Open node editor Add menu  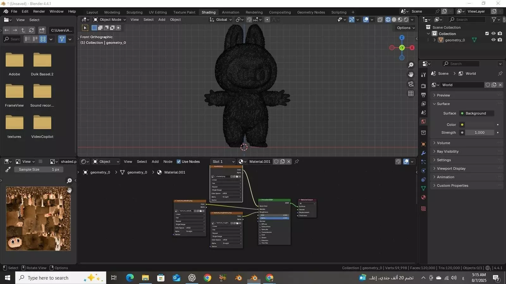[x=155, y=162]
